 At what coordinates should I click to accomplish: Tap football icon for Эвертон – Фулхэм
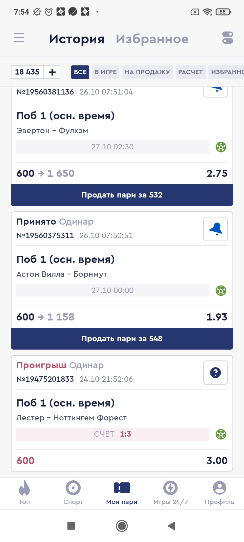point(221,147)
